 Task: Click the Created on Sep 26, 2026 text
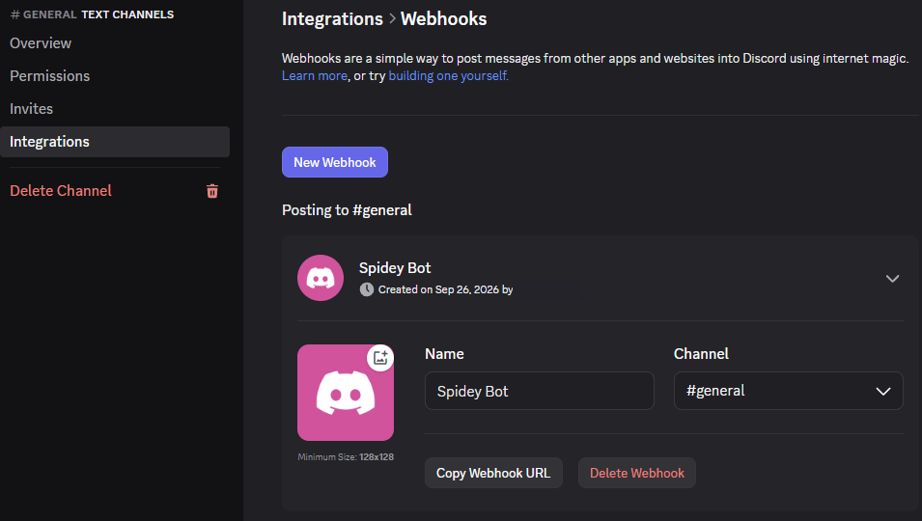point(446,289)
